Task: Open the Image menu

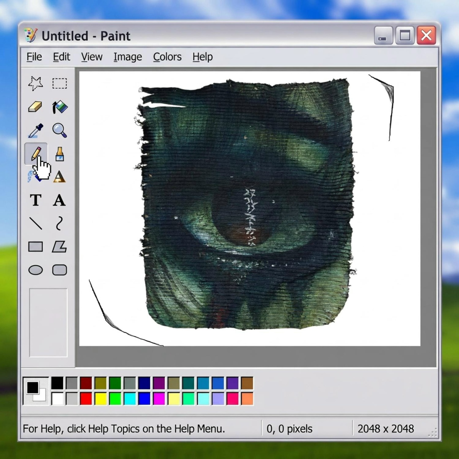Action: [127, 57]
